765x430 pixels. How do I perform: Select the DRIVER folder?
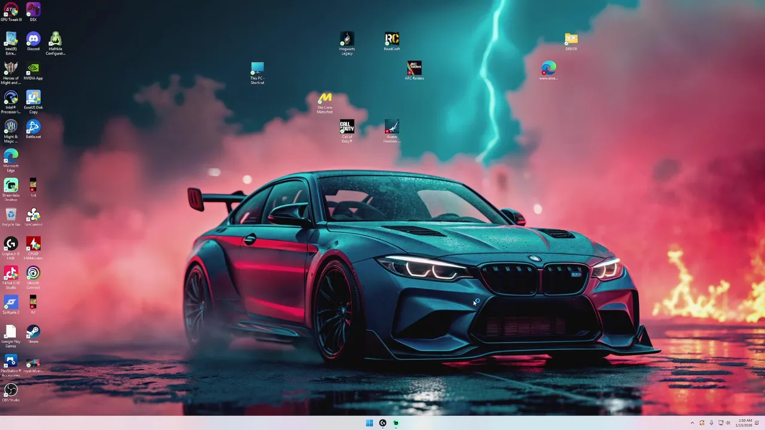tap(571, 41)
